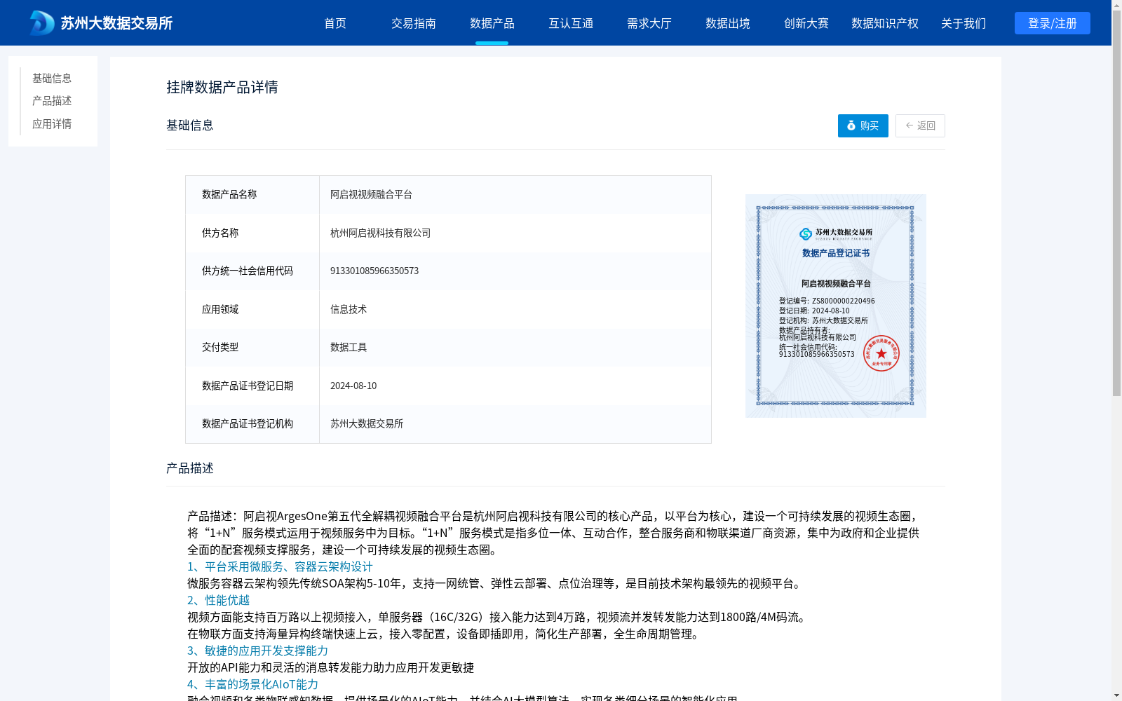Image resolution: width=1122 pixels, height=701 pixels.
Task: Open the 数据知识产权 nav item
Action: [885, 23]
